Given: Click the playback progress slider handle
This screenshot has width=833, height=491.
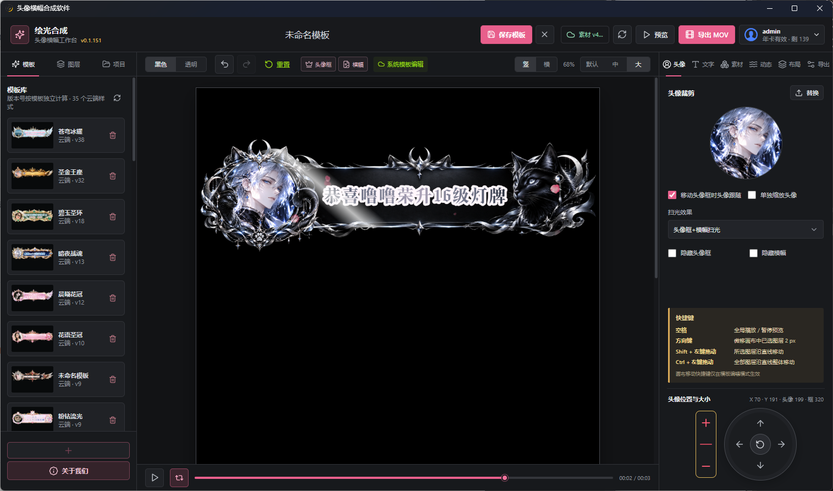Looking at the screenshot, I should tap(505, 478).
